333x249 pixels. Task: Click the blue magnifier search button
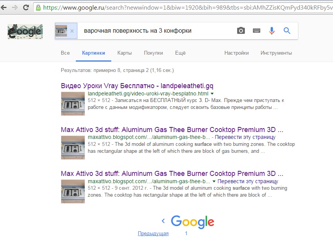pos(287,31)
